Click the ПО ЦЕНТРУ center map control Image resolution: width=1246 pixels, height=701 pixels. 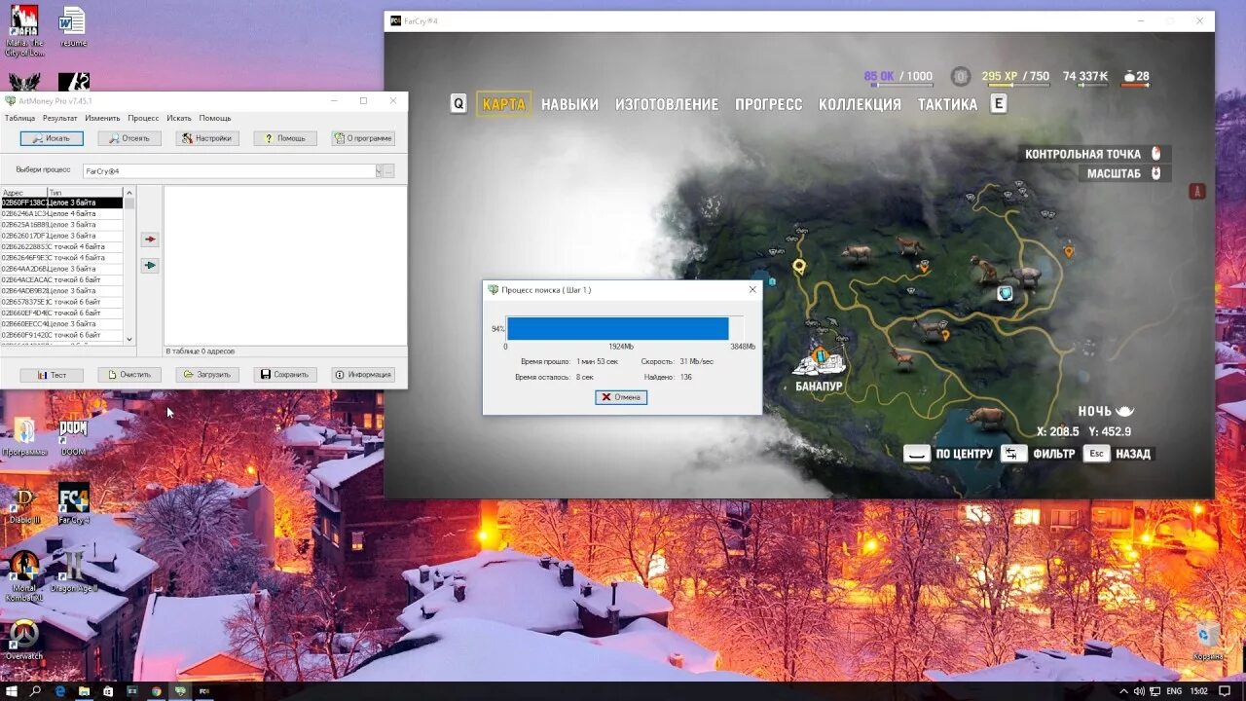(948, 454)
